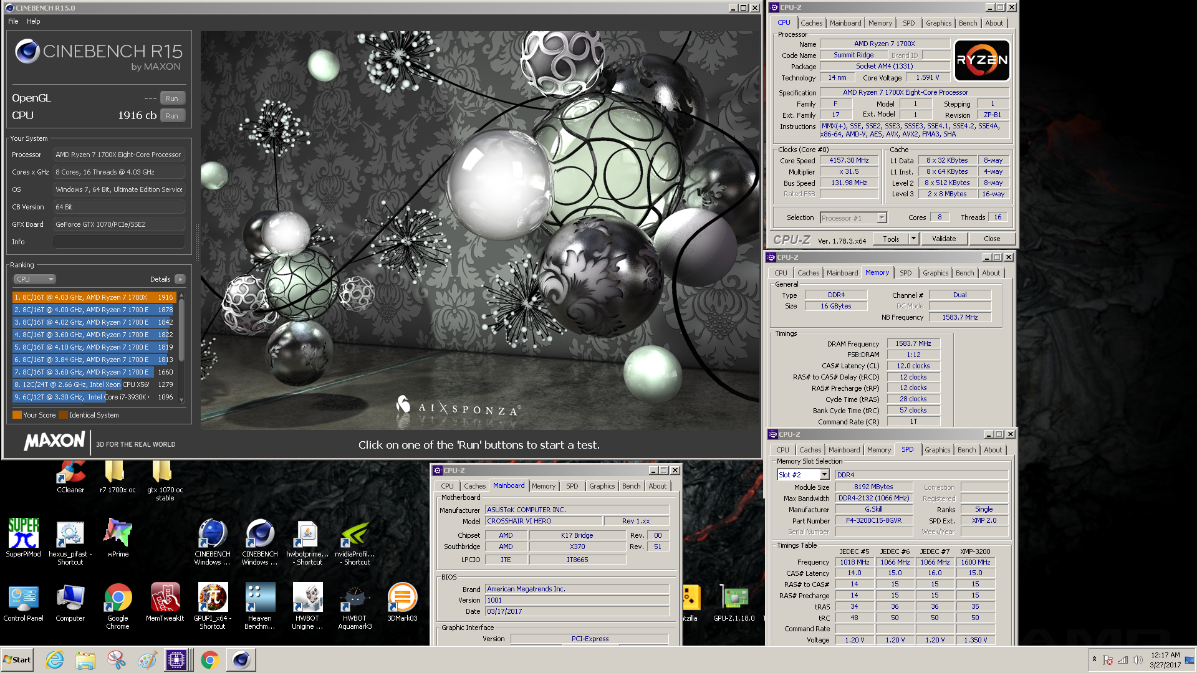Select ranking entry 8 Intel Xeon
This screenshot has width=1197, height=673.
pyautogui.click(x=94, y=384)
